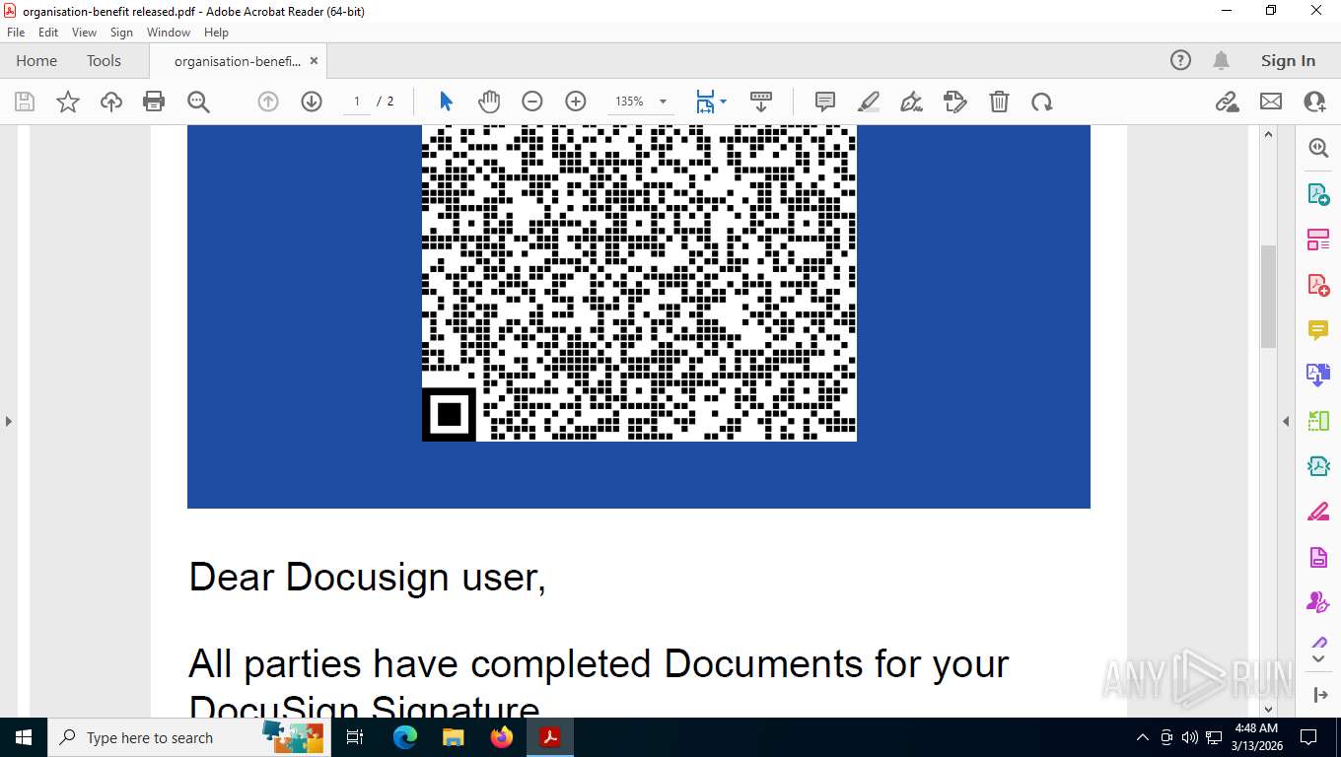
Task: Click the Delete trash icon
Action: (999, 102)
